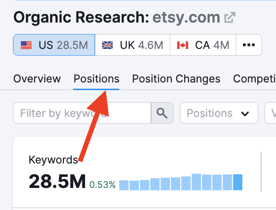Open the Competitors tab

(x=254, y=79)
